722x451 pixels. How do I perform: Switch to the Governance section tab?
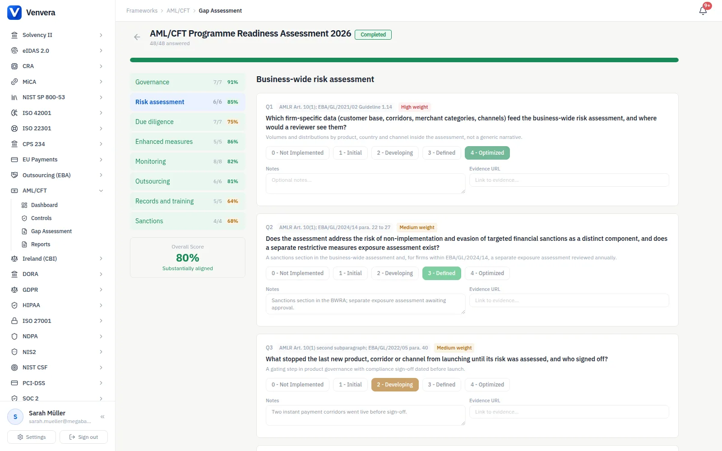(188, 82)
